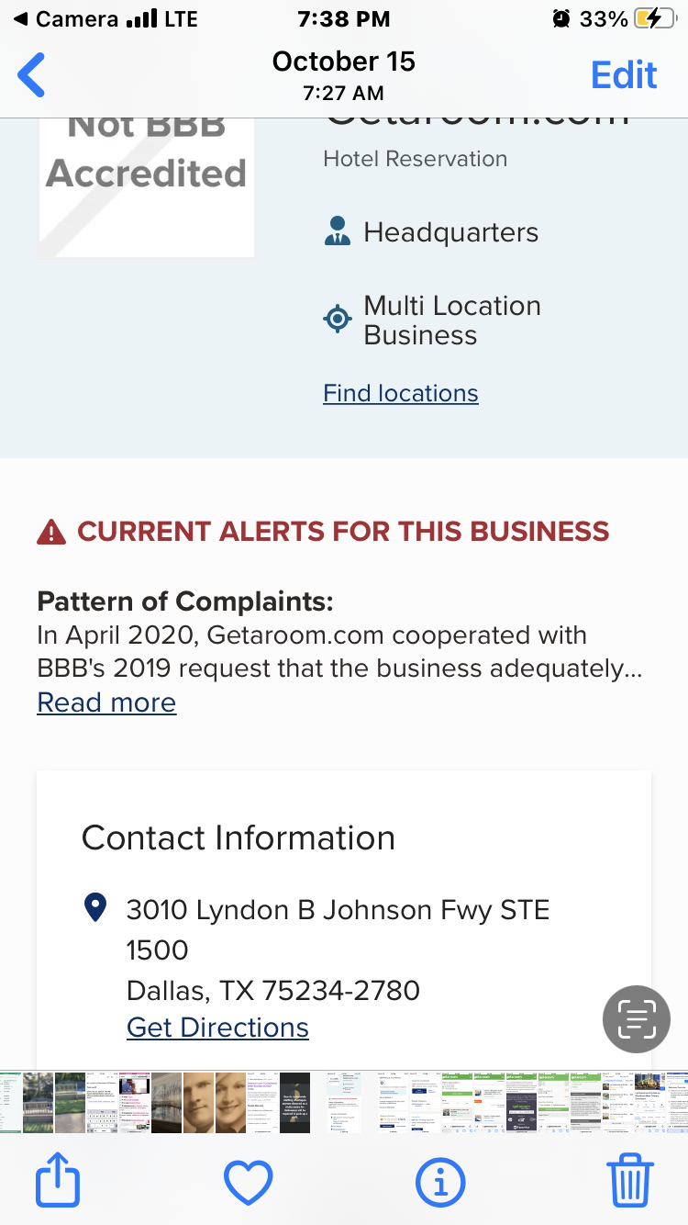Tap the Multi Location target icon
Screen dimensions: 688x1225
click(x=338, y=320)
